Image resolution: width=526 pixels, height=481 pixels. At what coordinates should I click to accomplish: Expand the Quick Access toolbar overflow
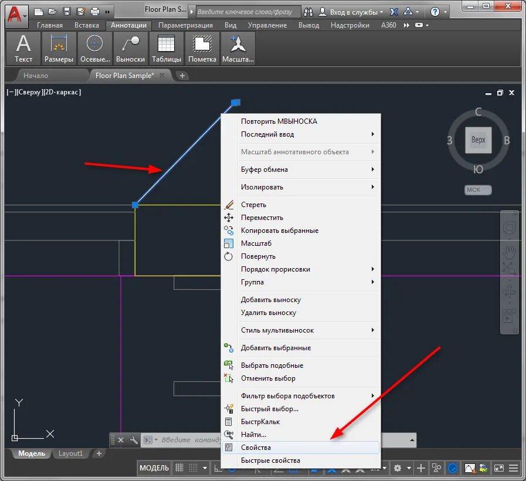pyautogui.click(x=107, y=12)
